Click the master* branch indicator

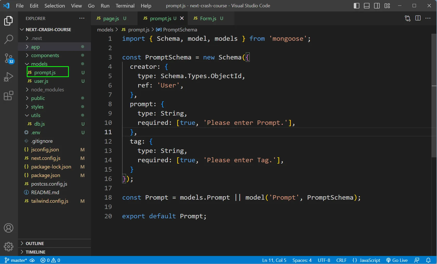pyautogui.click(x=16, y=260)
